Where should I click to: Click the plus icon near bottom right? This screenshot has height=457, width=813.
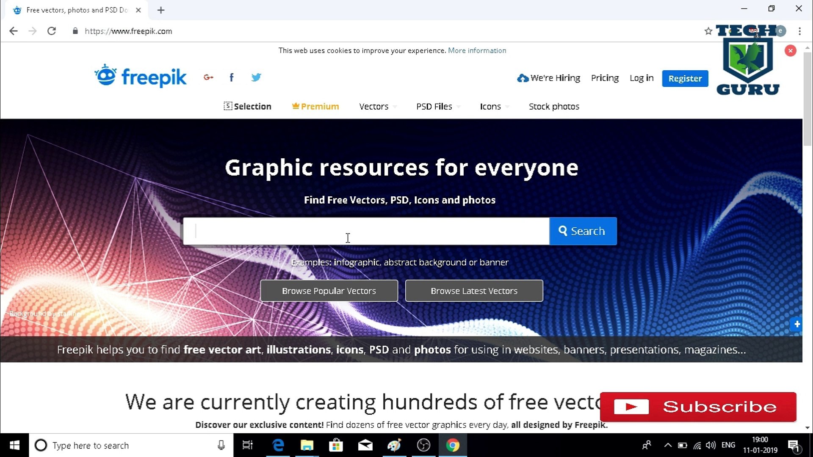797,324
